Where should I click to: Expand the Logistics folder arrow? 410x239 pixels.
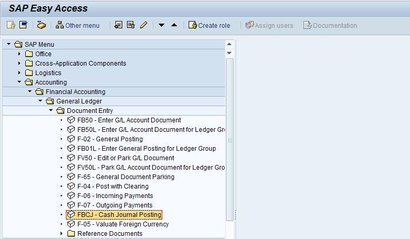coord(19,73)
